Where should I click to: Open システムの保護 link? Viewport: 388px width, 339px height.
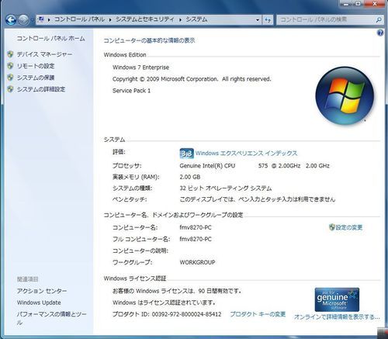tap(36, 78)
